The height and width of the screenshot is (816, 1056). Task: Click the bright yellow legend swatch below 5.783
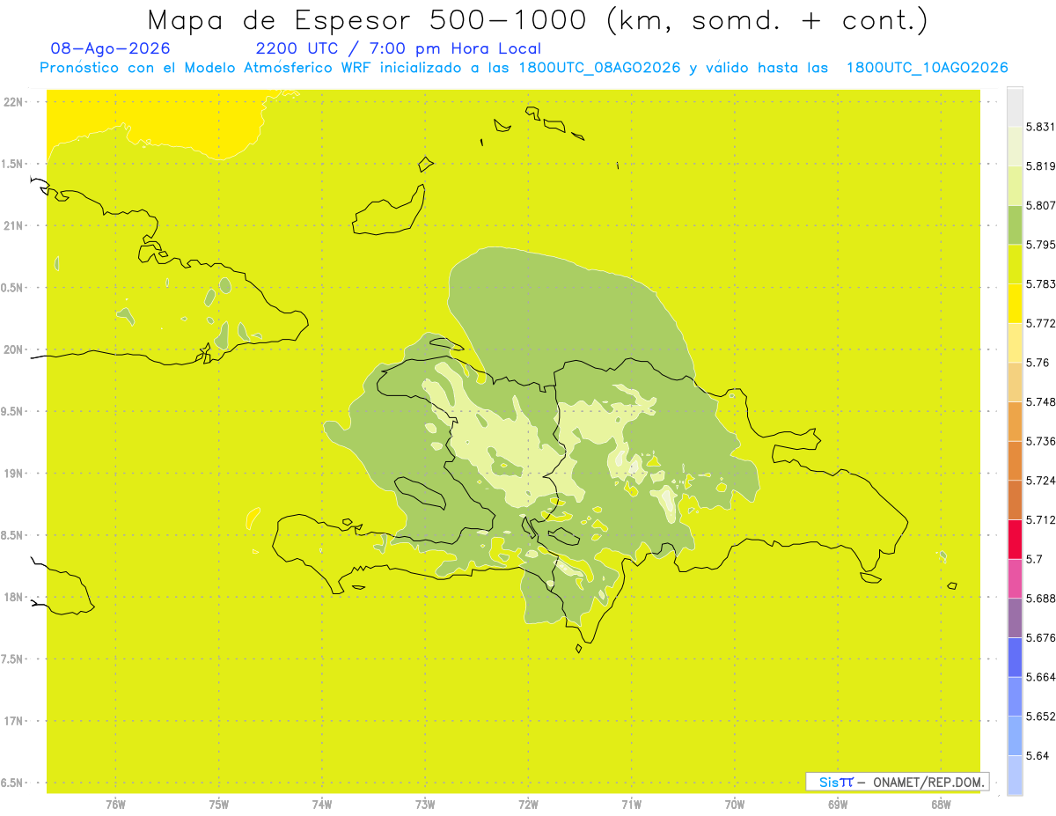1015,303
